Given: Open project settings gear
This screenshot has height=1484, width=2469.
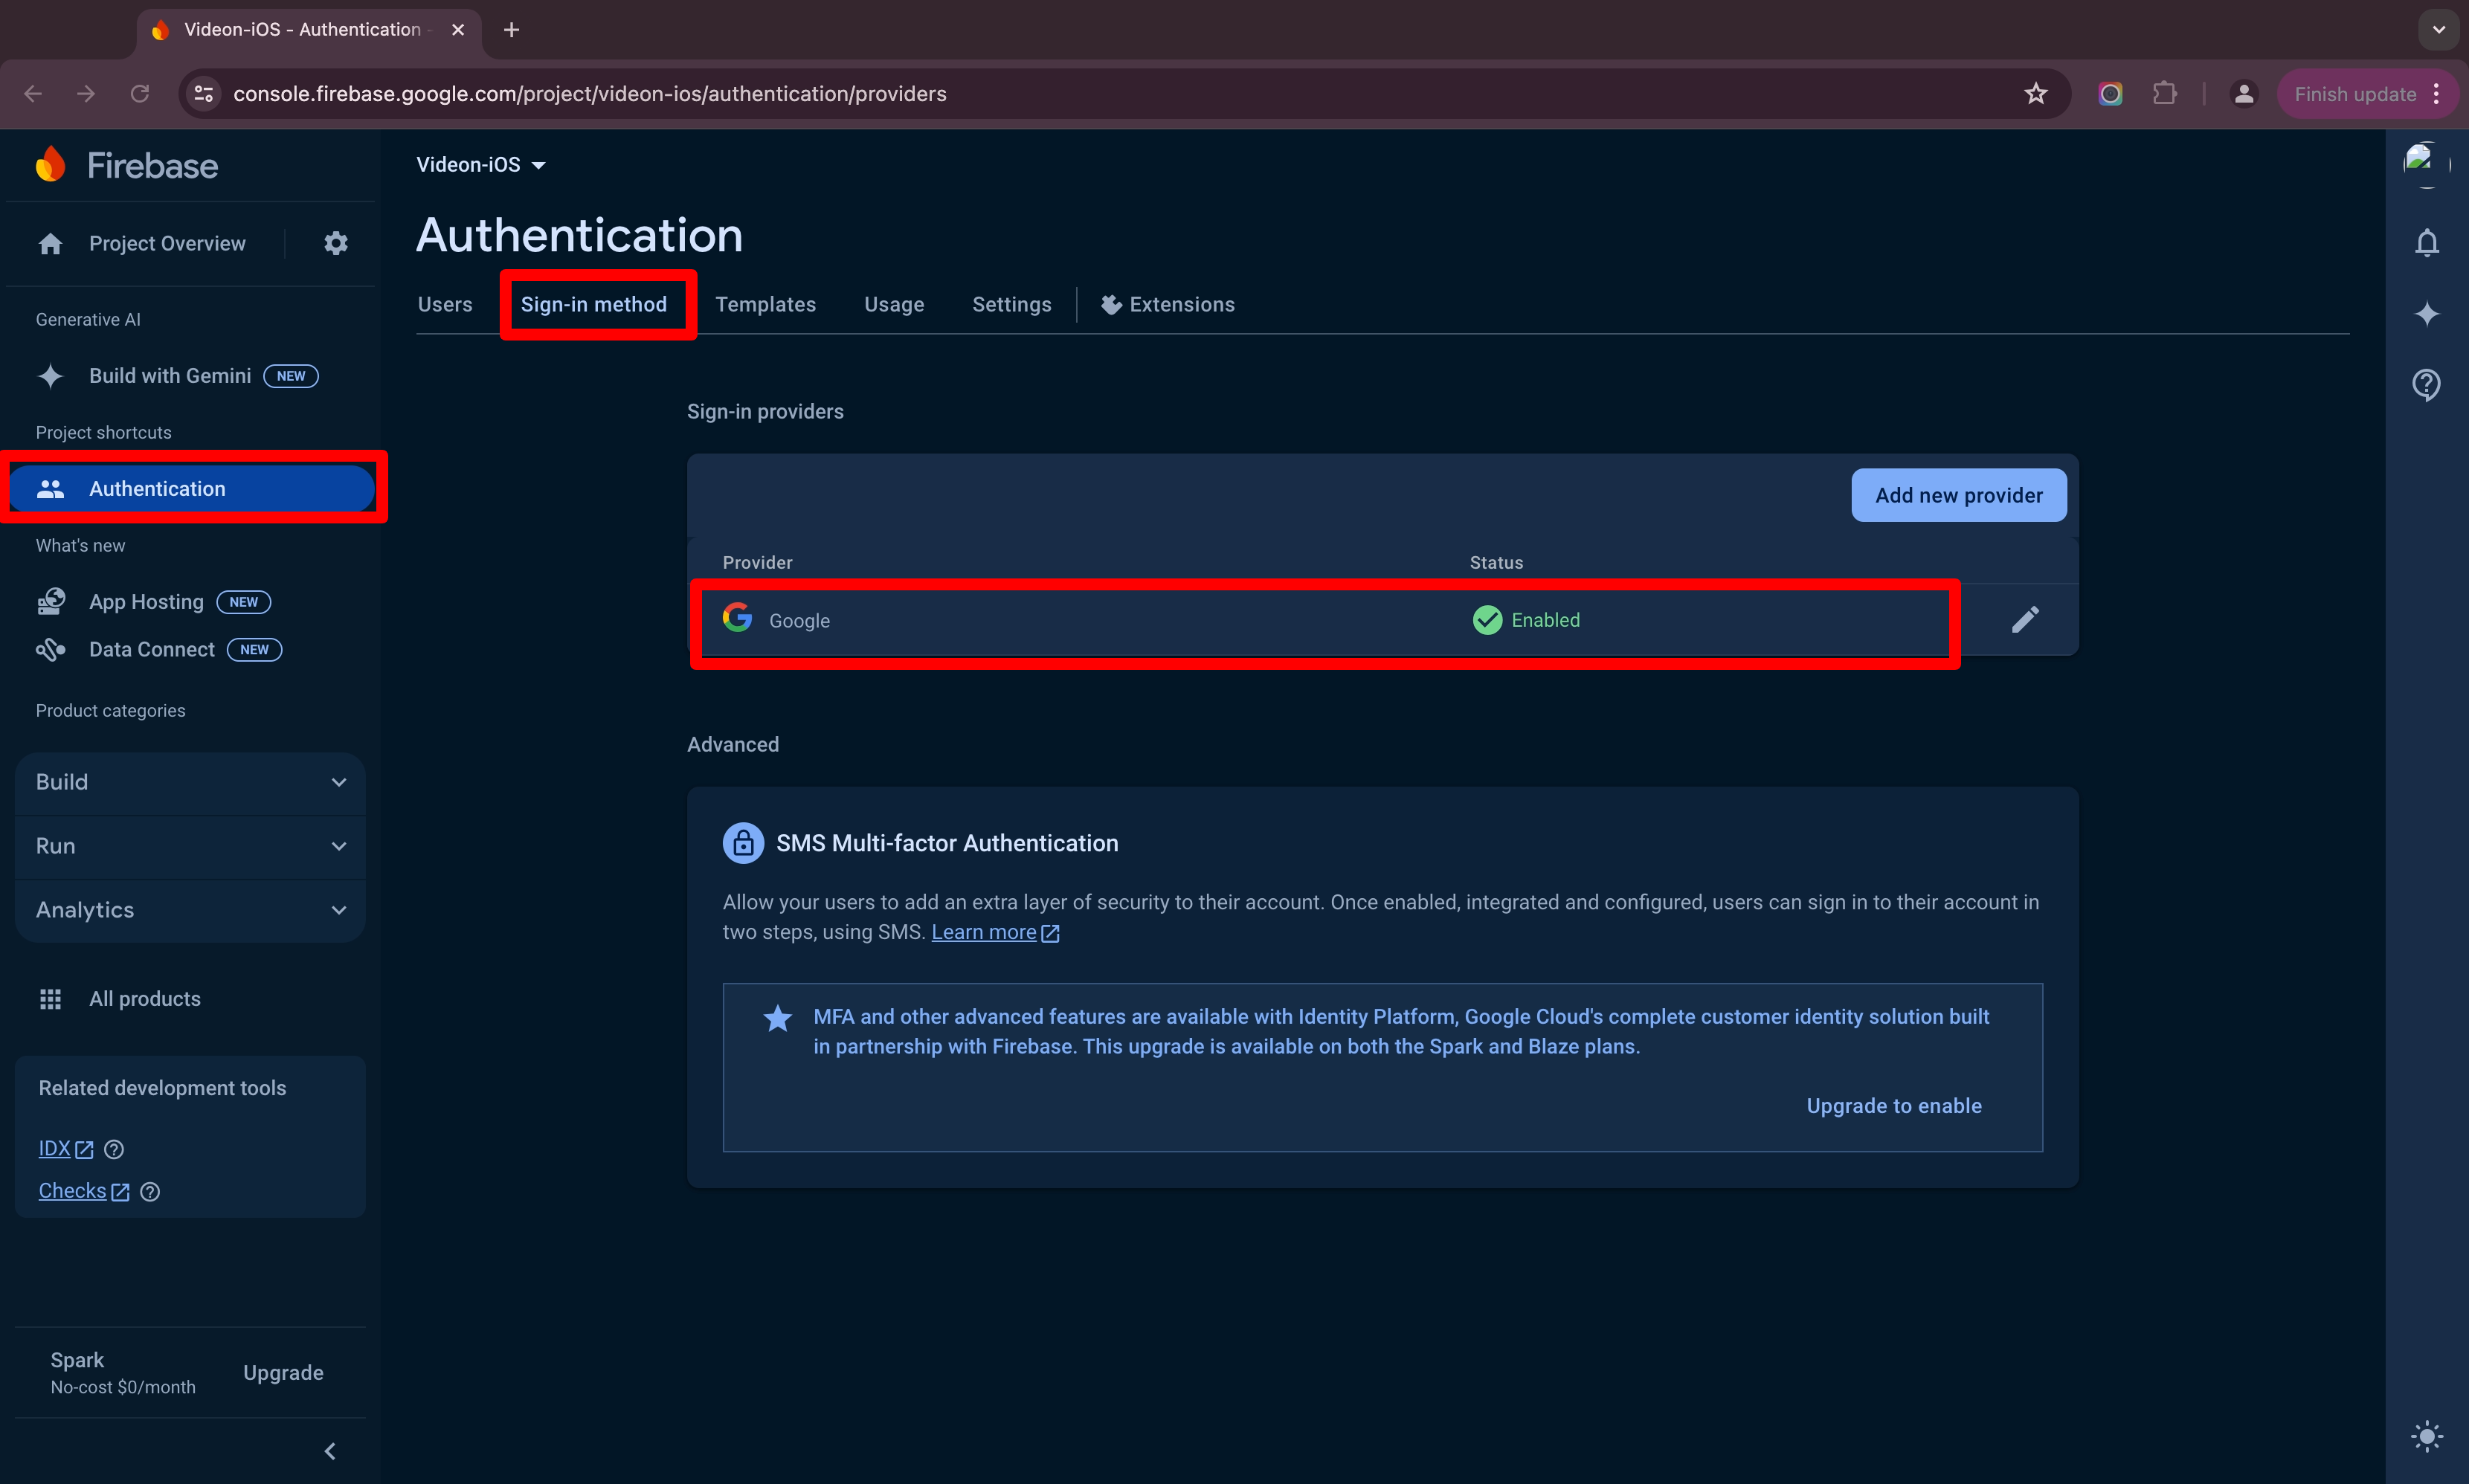Looking at the screenshot, I should pos(336,243).
